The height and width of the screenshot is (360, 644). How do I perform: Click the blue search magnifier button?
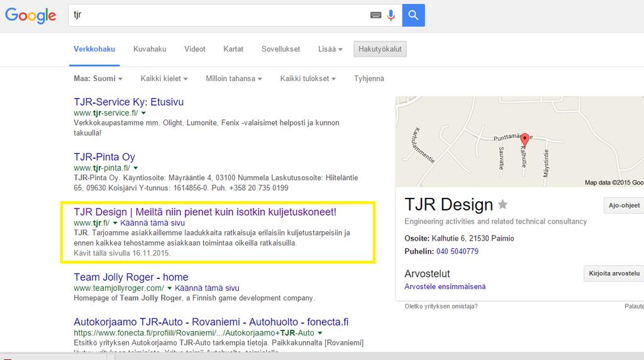point(413,15)
